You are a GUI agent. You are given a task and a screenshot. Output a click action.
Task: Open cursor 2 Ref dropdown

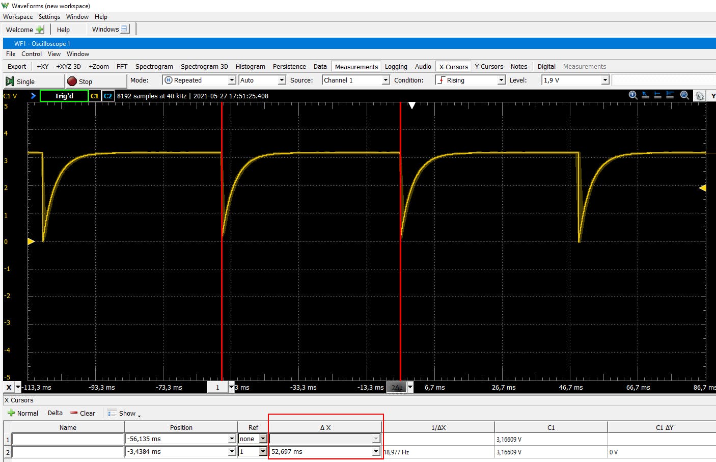coord(263,452)
